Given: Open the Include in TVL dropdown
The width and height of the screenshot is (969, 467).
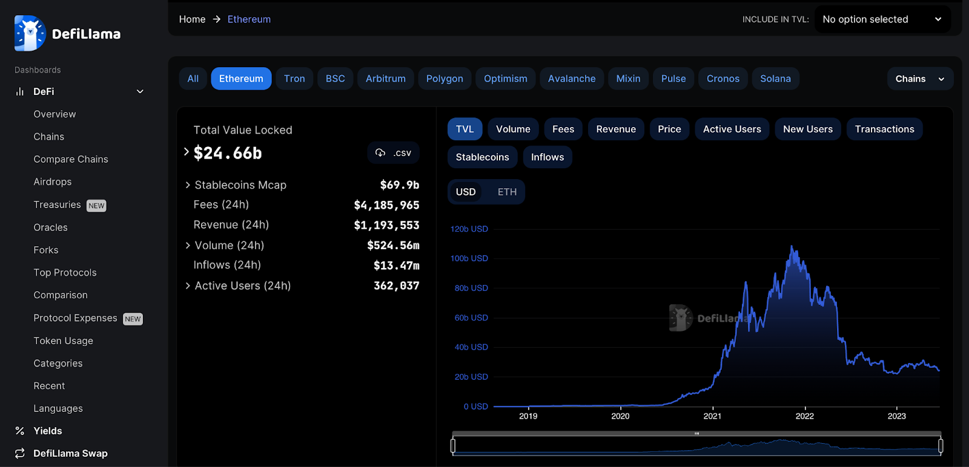Looking at the screenshot, I should tap(882, 19).
